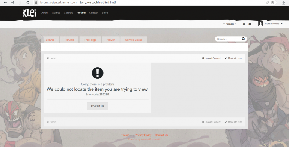Open the Privacy Policy footer link
Viewport: 289px width, 147px height.
pos(143,135)
